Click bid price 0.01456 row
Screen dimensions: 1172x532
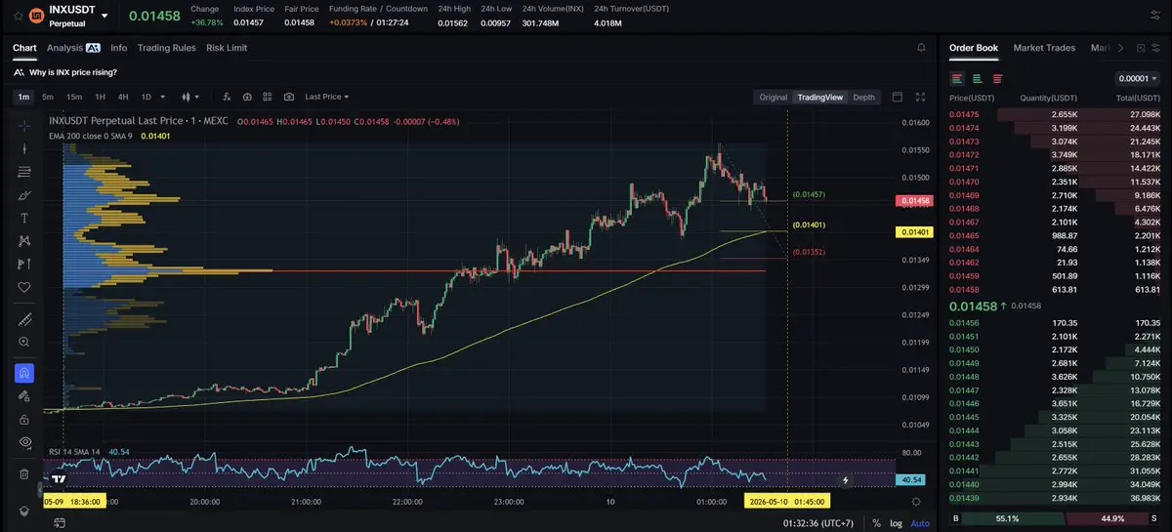(x=1055, y=322)
